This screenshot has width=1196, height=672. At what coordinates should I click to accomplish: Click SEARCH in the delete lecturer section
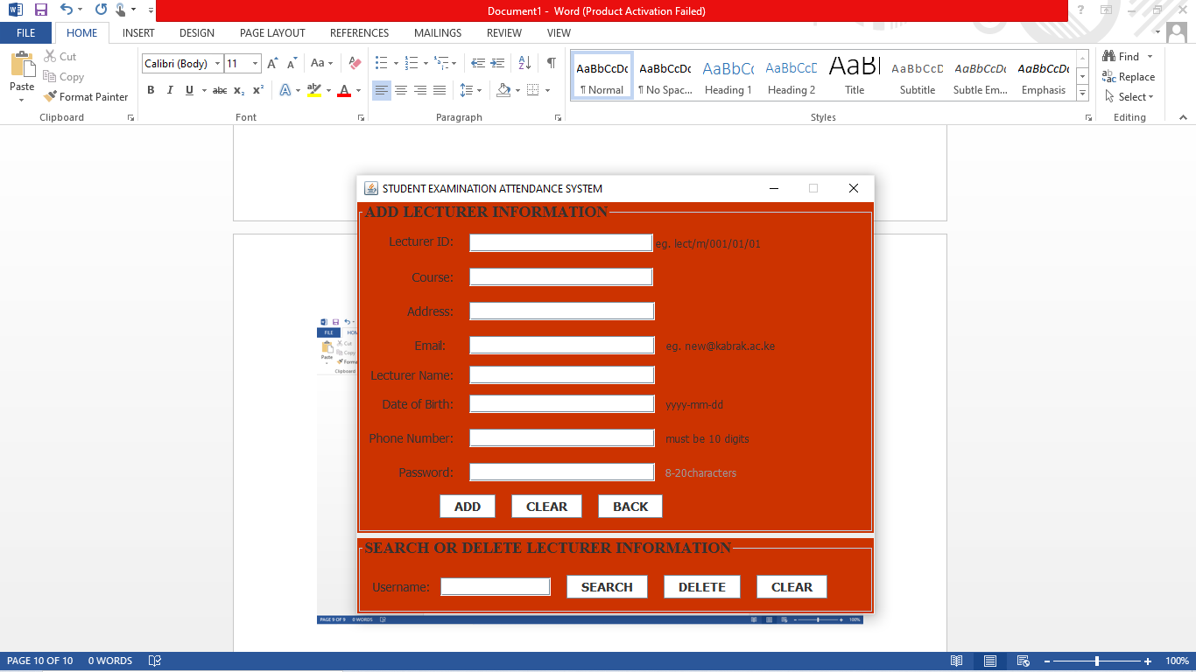pos(607,586)
